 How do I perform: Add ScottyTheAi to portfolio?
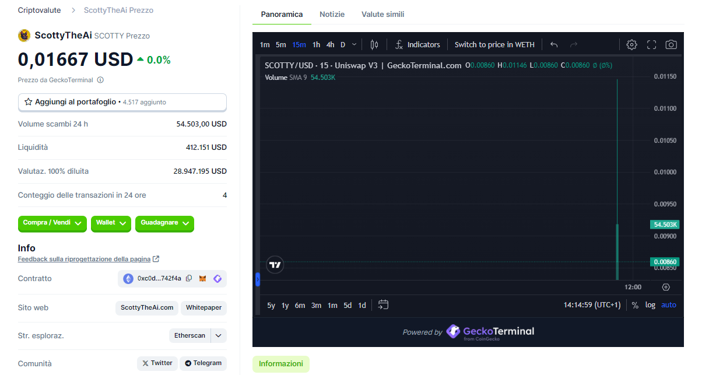122,102
